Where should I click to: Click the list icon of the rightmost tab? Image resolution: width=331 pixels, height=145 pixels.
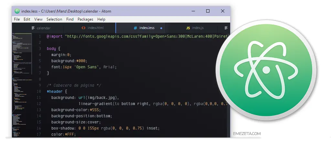tap(226, 28)
